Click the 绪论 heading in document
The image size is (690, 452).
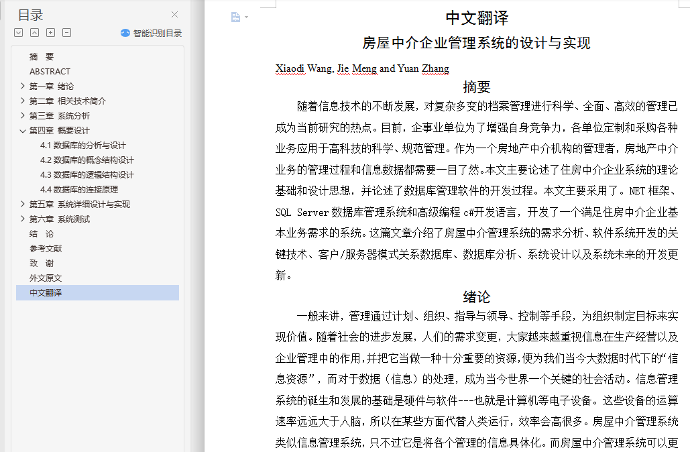click(x=477, y=296)
